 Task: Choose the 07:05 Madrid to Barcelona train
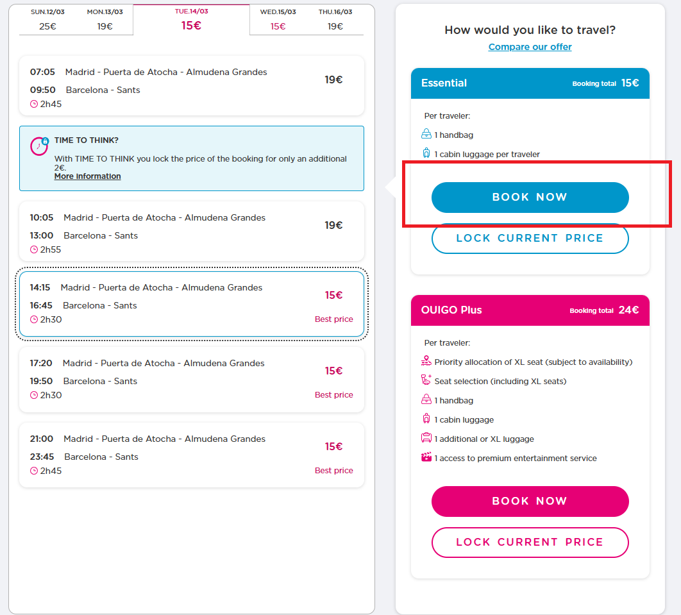pyautogui.click(x=192, y=85)
